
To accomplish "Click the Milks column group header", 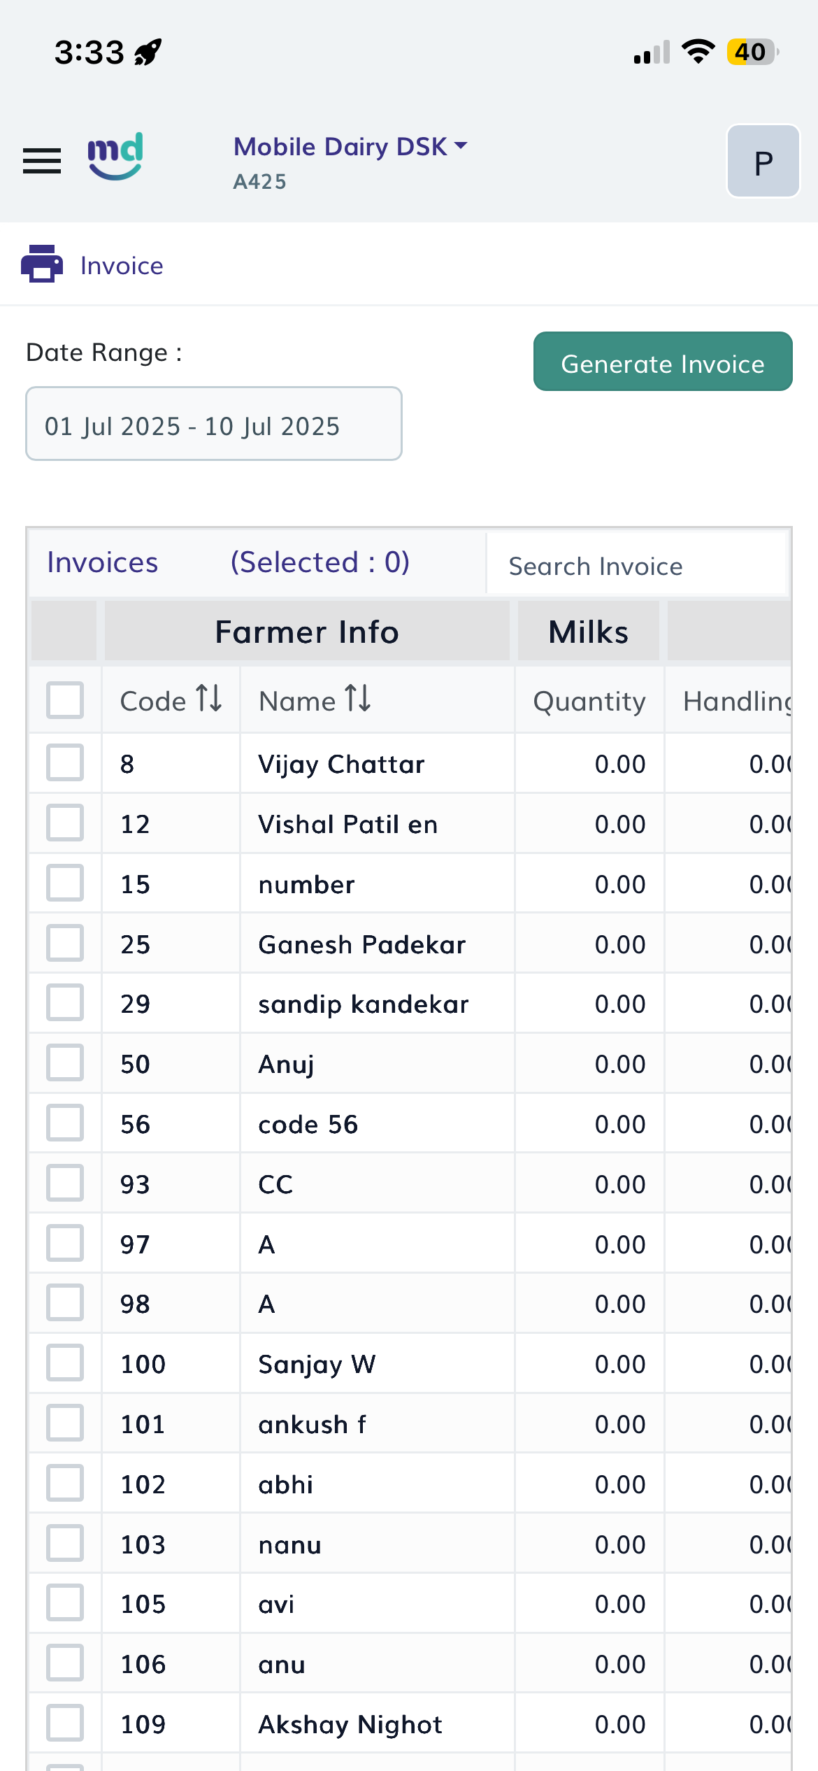I will [589, 632].
